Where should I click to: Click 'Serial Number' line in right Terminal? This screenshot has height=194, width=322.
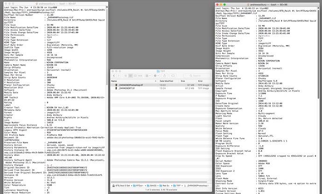pos(242,161)
